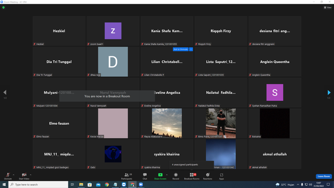Click Ask to Unmute on Lilian's tile
334x188 pixels.
(181, 49)
